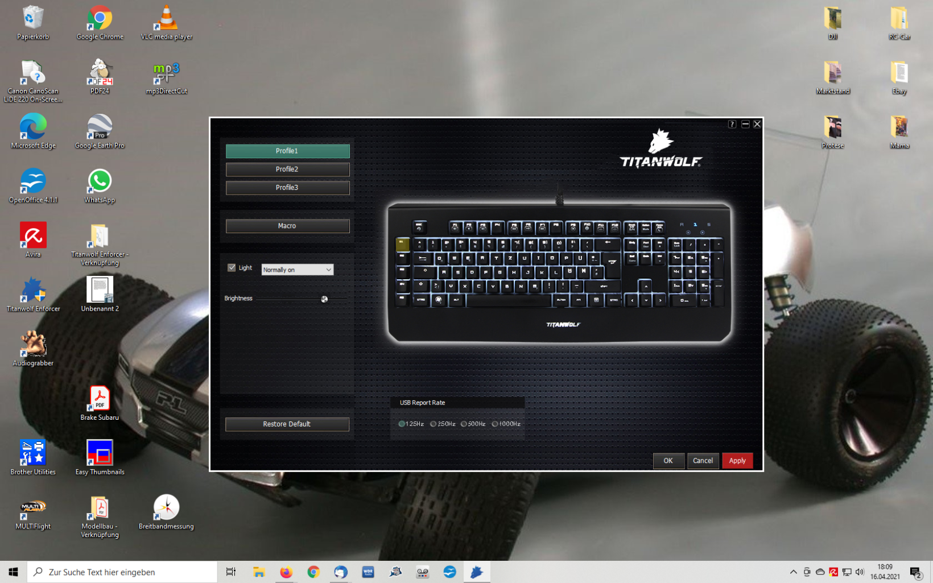
Task: Open the Brake Subaru PDF
Action: point(100,403)
